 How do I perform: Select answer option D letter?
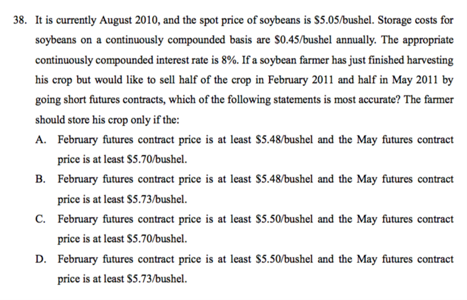coord(41,259)
